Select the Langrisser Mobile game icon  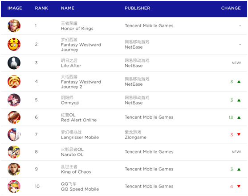tap(14, 134)
